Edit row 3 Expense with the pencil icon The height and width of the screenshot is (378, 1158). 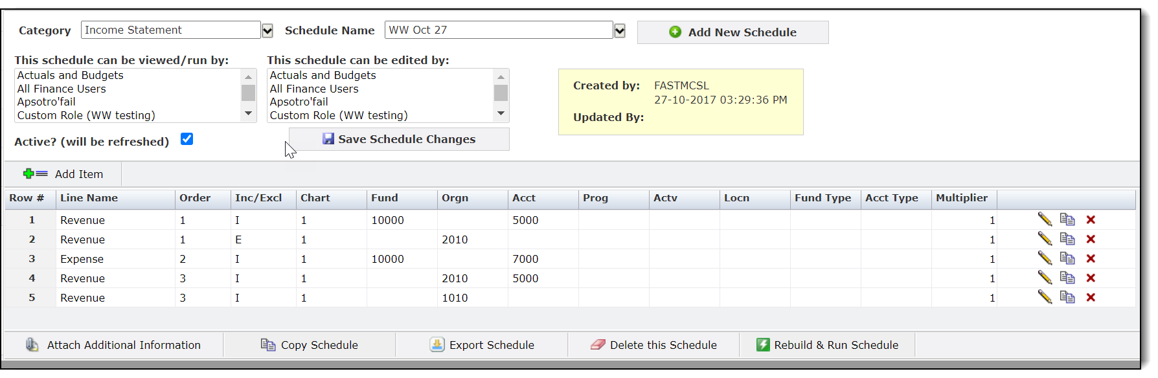[x=1045, y=259]
